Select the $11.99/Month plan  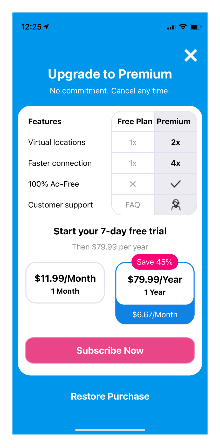pos(65,283)
